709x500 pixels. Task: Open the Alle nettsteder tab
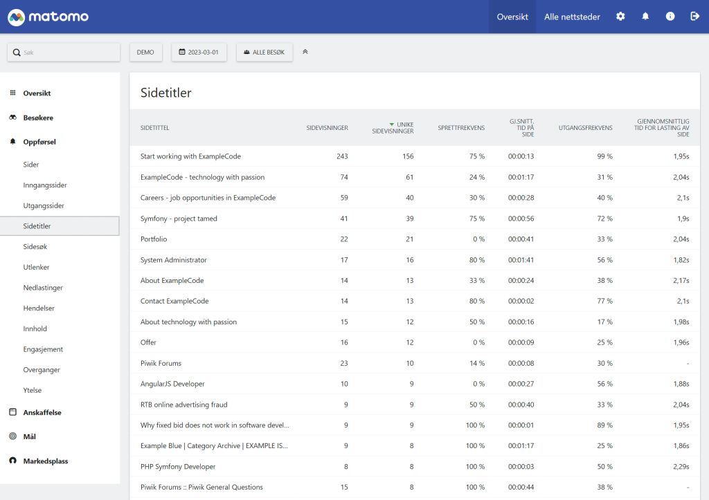(x=572, y=17)
